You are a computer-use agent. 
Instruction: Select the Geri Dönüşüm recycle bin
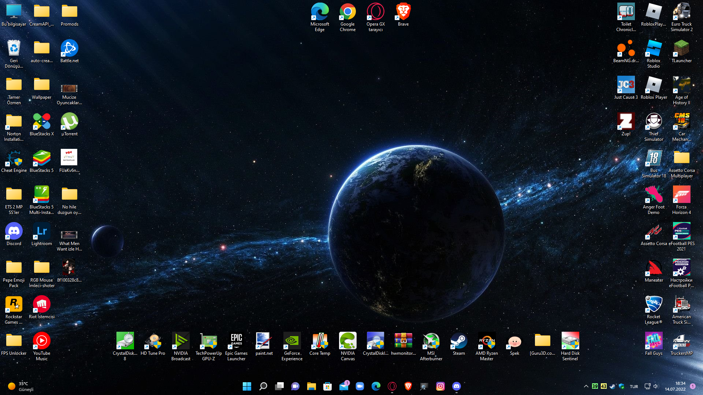pyautogui.click(x=14, y=54)
